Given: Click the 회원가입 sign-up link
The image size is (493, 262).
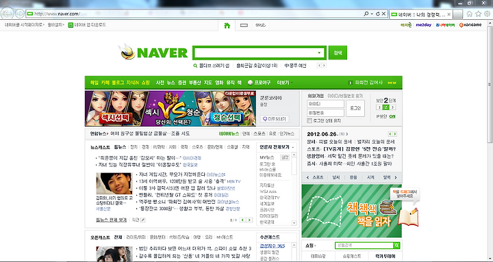Looking at the screenshot, I should pos(316,96).
